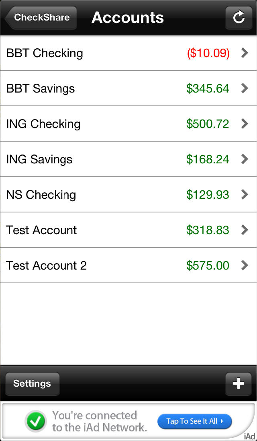Open ING Checking disclosure chevron
The height and width of the screenshot is (441, 257).
(245, 124)
